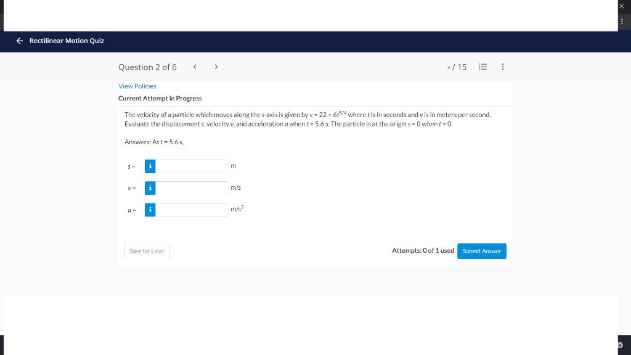
Task: Open the View Policies link
Action: click(137, 86)
